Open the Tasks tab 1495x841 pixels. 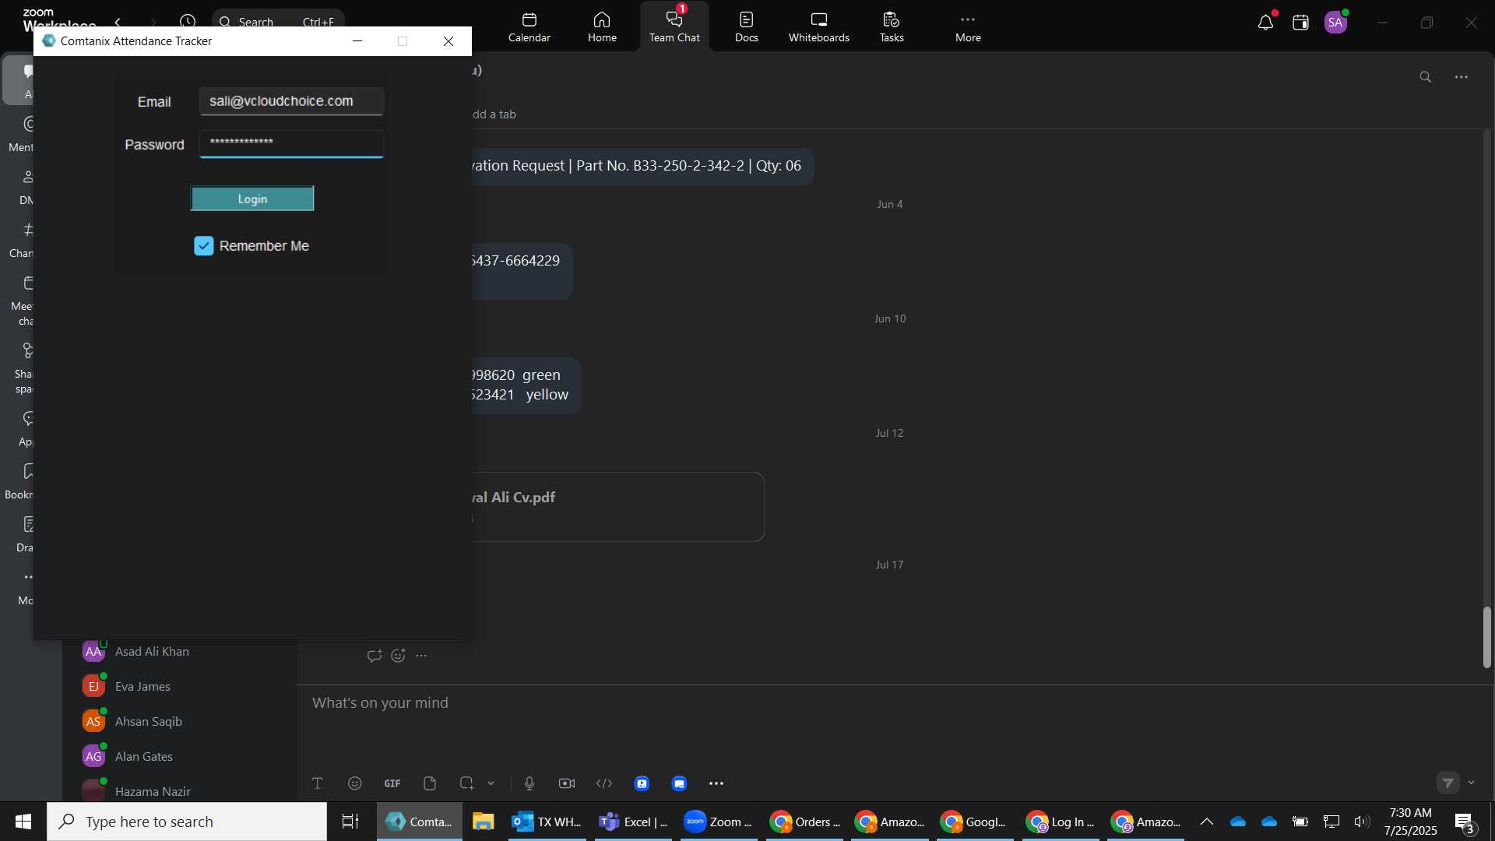[892, 26]
